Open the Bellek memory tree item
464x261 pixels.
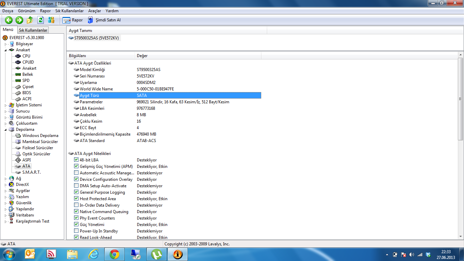pyautogui.click(x=28, y=74)
